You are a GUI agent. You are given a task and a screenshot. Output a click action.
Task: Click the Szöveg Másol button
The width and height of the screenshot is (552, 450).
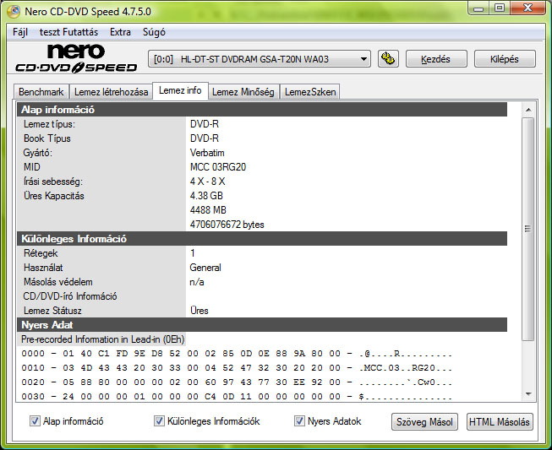[424, 421]
